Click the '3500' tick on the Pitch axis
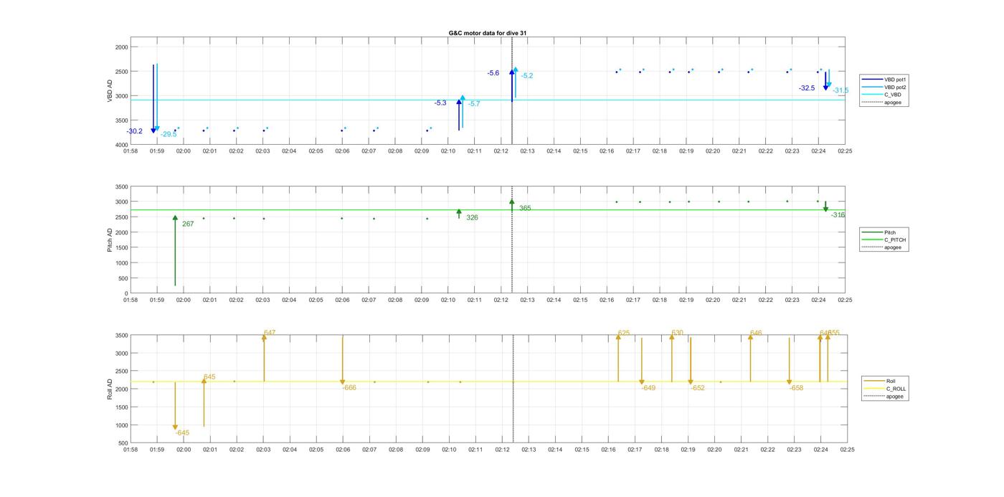The width and height of the screenshot is (1004, 497). [x=121, y=187]
